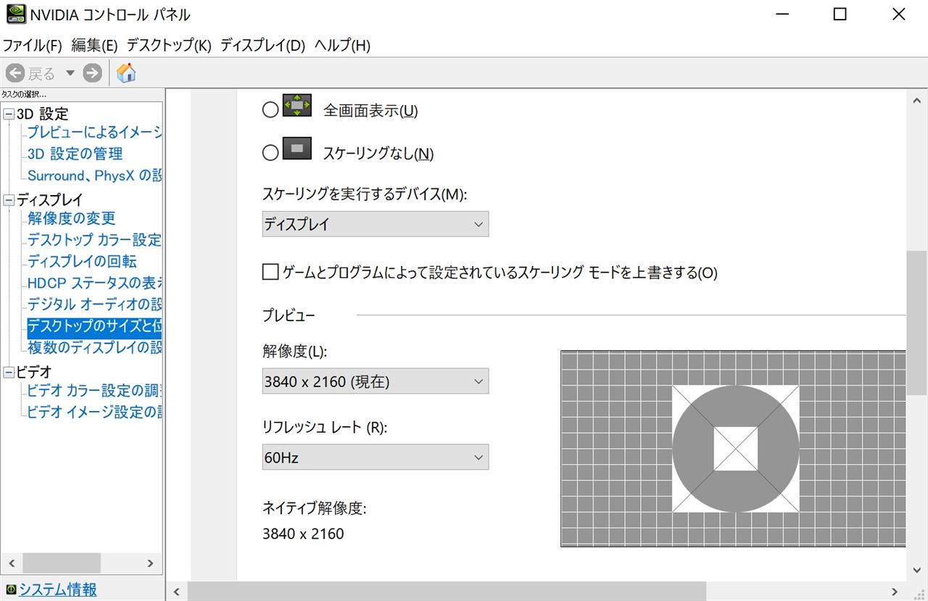Open the デスクトップ(K) menu

point(169,46)
